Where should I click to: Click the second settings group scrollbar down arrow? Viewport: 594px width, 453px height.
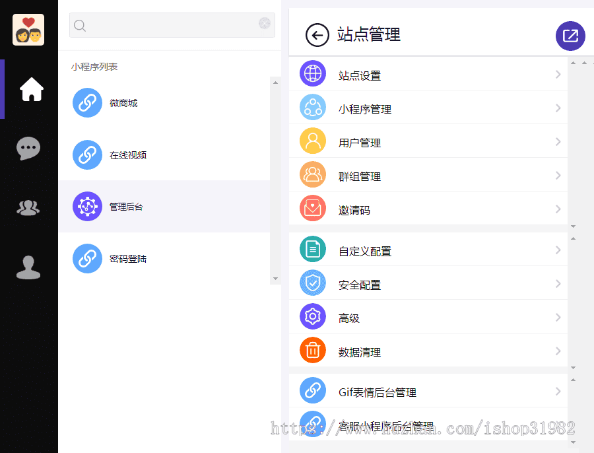(573, 368)
